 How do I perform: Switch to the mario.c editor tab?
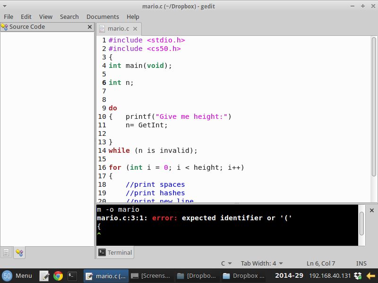click(x=118, y=28)
